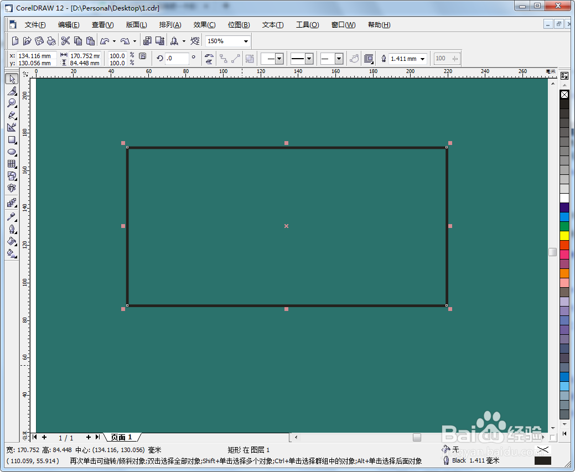The width and height of the screenshot is (575, 472).
Task: Open the 版面(L) menu
Action: point(136,25)
